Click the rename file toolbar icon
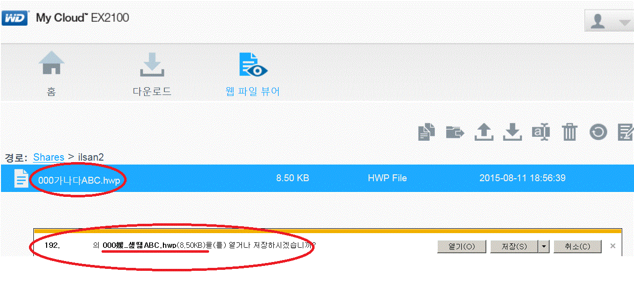This screenshot has height=287, width=634. (541, 132)
